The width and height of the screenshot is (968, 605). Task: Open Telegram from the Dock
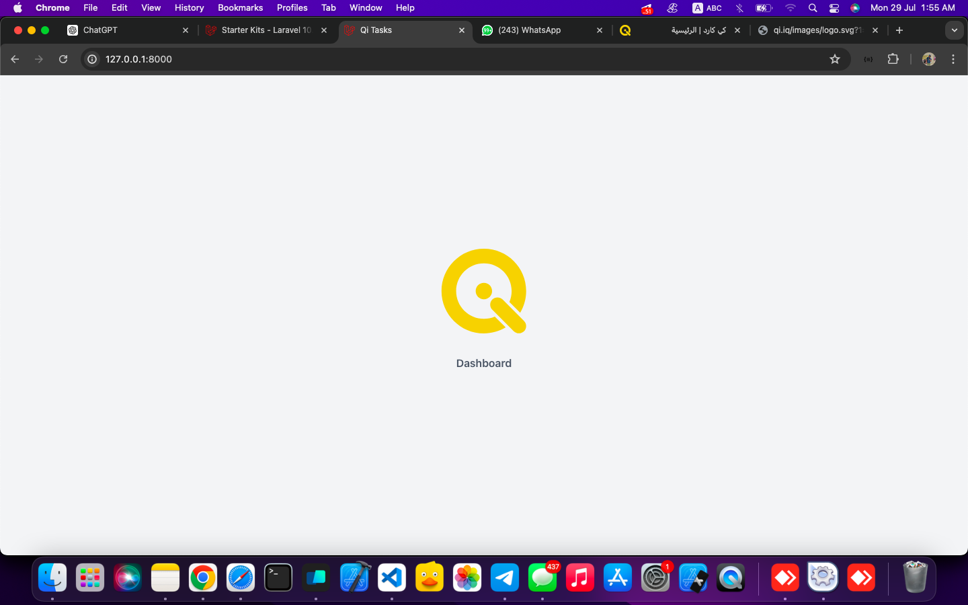505,577
